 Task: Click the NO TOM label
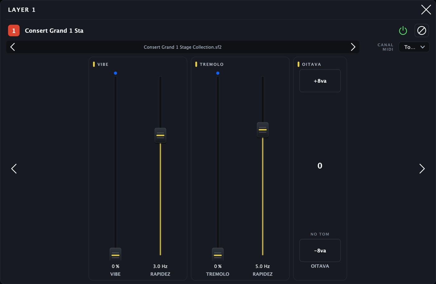click(x=320, y=234)
